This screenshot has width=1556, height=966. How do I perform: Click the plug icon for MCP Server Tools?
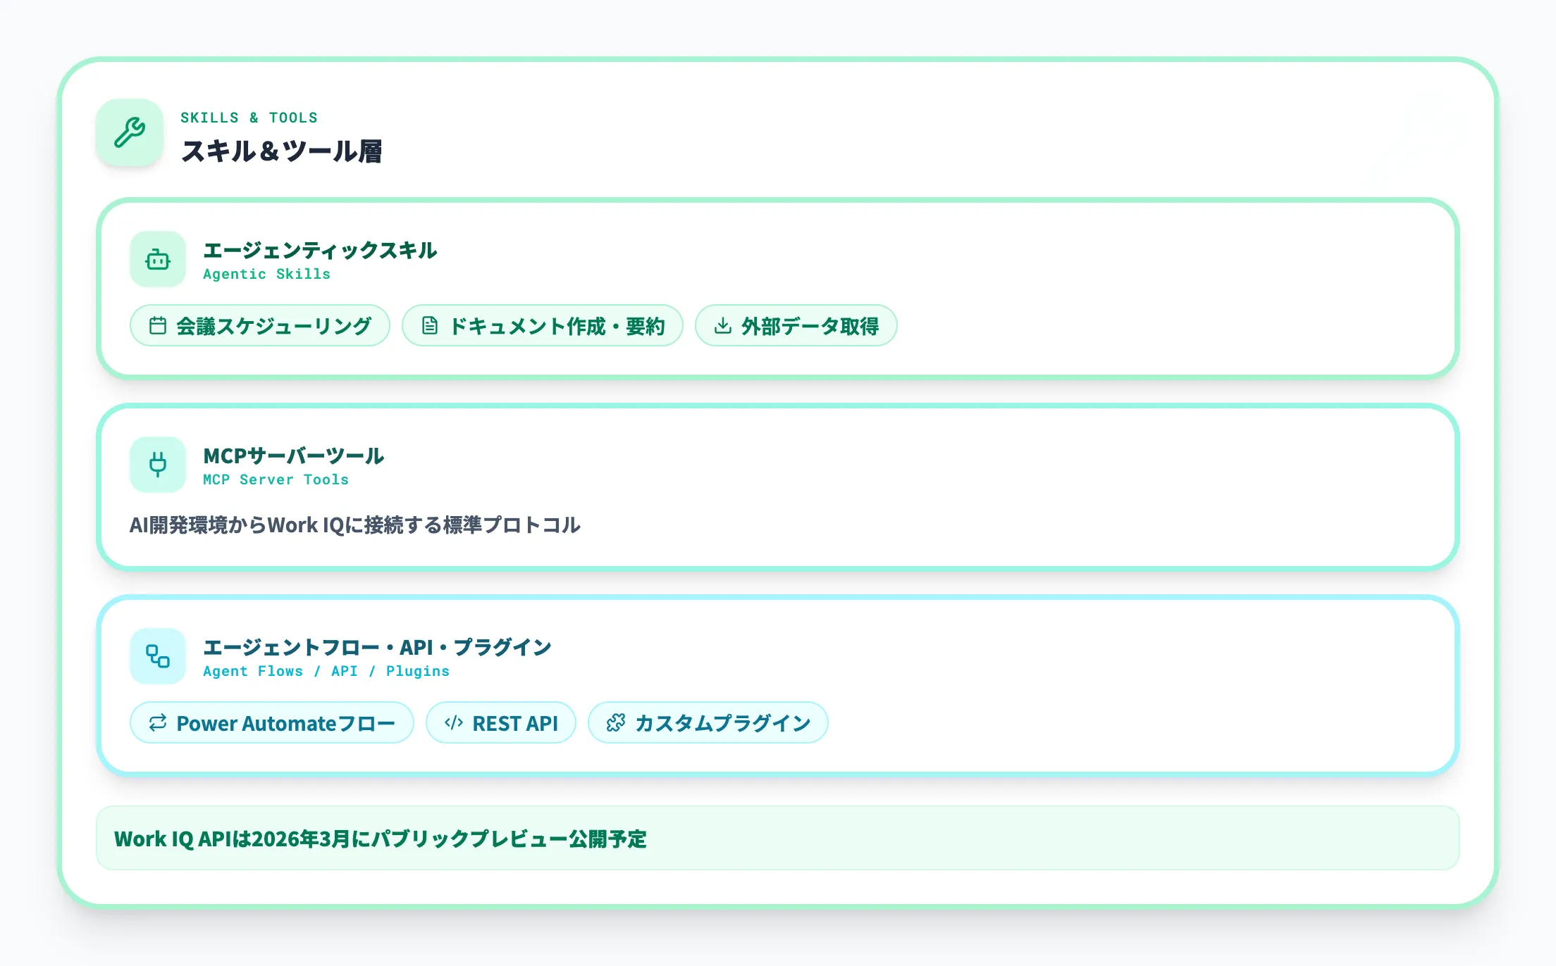[158, 465]
